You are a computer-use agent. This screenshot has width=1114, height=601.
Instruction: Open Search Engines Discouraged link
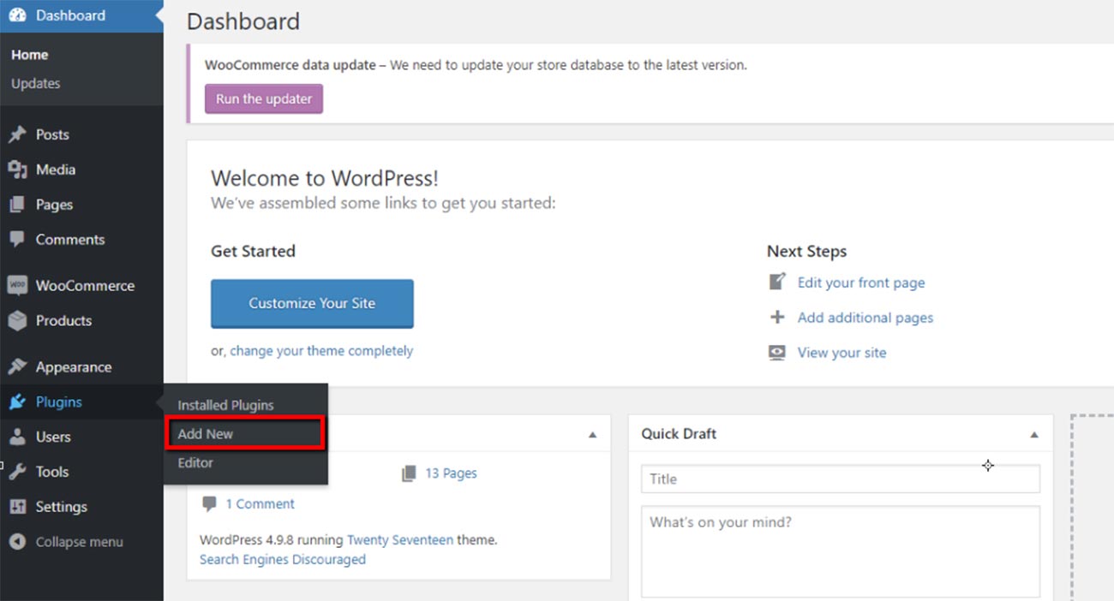pos(283,559)
